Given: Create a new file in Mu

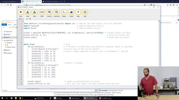Looking at the screenshot, I should point(21,12).
